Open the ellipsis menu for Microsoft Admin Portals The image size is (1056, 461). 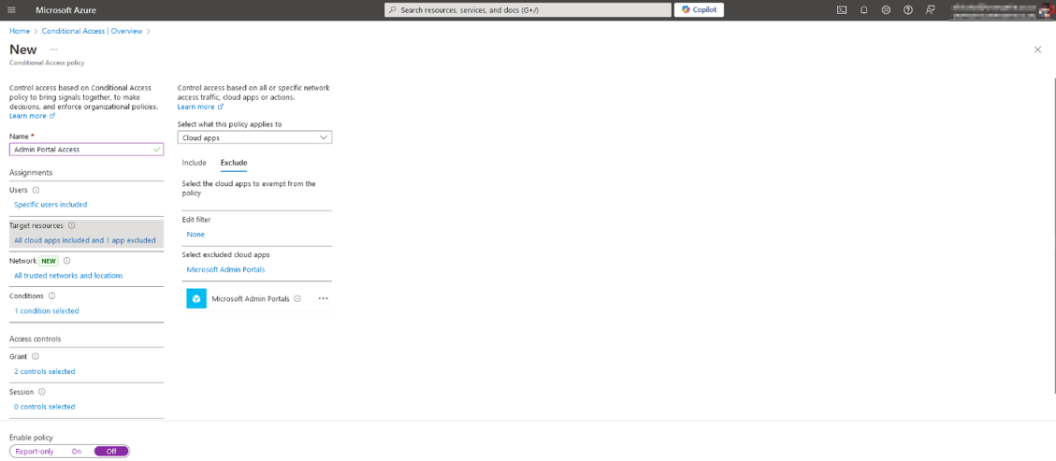click(x=323, y=298)
